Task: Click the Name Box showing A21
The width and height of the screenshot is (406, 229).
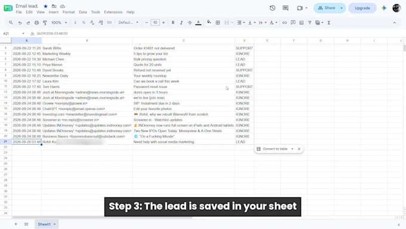Action: pos(14,33)
